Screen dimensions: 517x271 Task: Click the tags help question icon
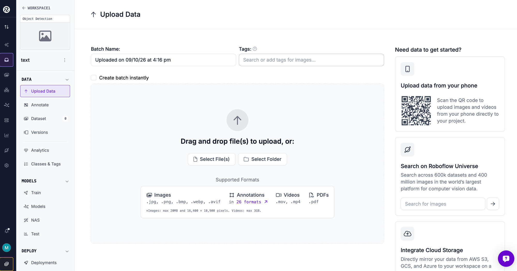point(255,49)
